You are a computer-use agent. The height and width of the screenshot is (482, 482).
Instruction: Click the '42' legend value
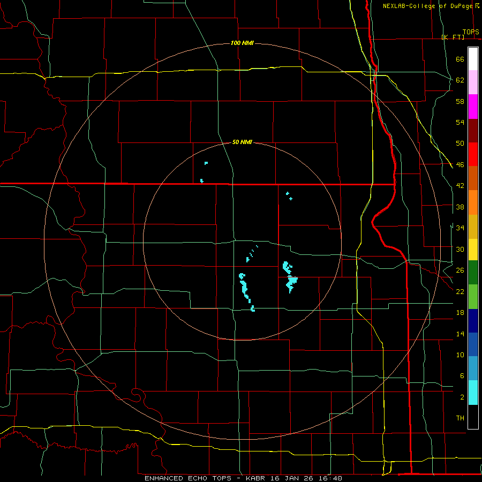pos(460,186)
